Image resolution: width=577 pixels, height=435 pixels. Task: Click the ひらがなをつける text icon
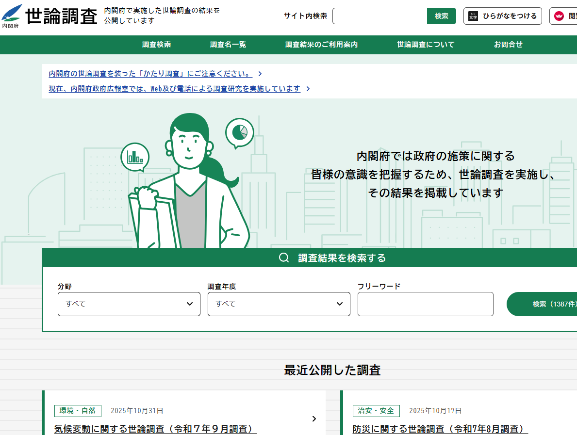[473, 16]
